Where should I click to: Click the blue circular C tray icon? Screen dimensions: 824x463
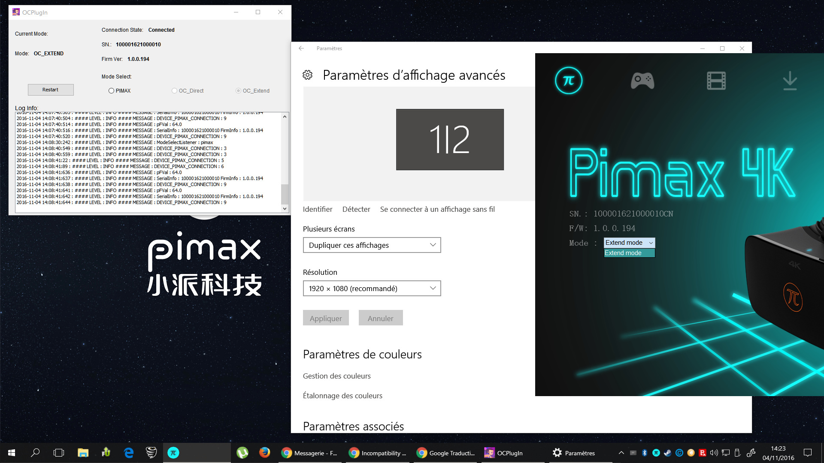[679, 453]
